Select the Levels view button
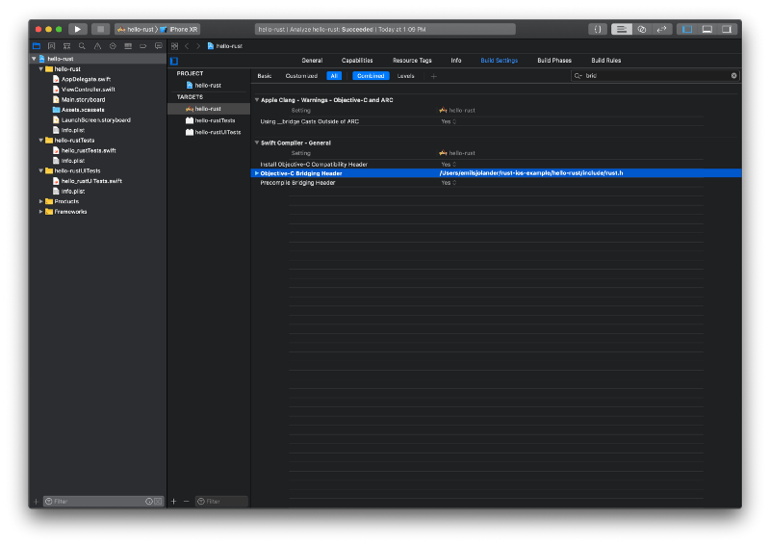Image resolution: width=770 pixels, height=546 pixels. pos(405,76)
